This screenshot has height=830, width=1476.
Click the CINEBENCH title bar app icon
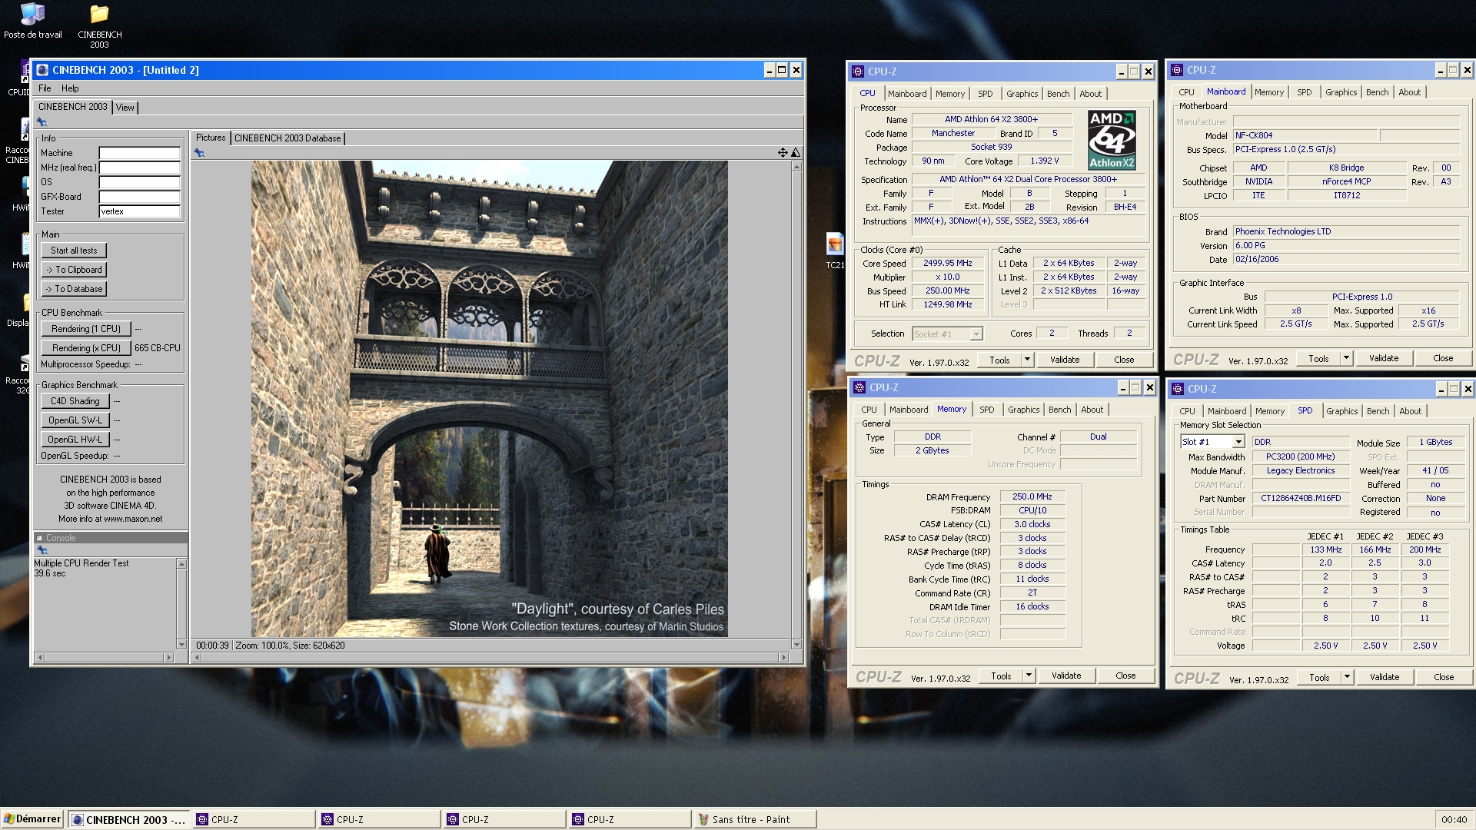click(x=42, y=70)
